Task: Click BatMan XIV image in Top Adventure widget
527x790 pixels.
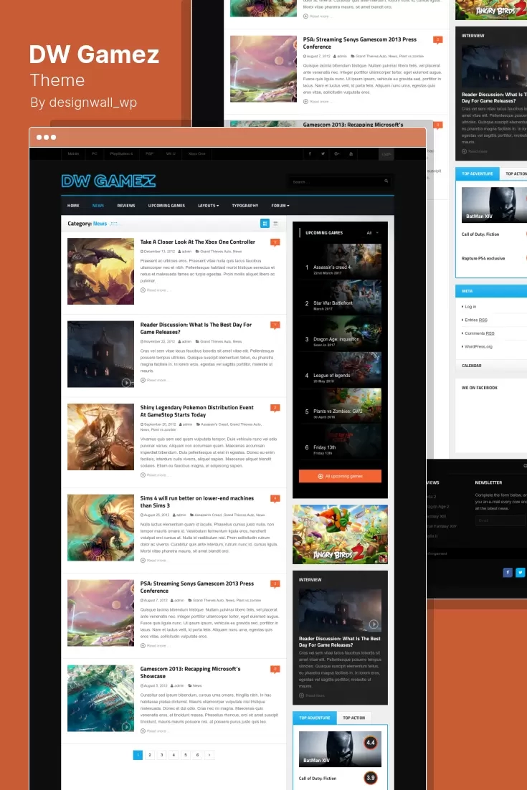Action: coord(340,749)
